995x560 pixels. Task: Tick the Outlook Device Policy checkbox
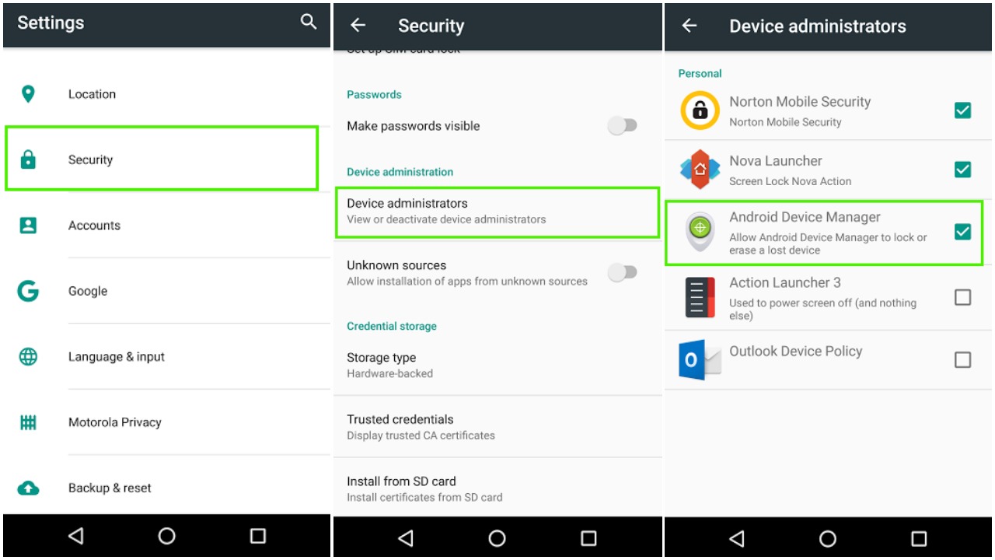[x=962, y=359]
